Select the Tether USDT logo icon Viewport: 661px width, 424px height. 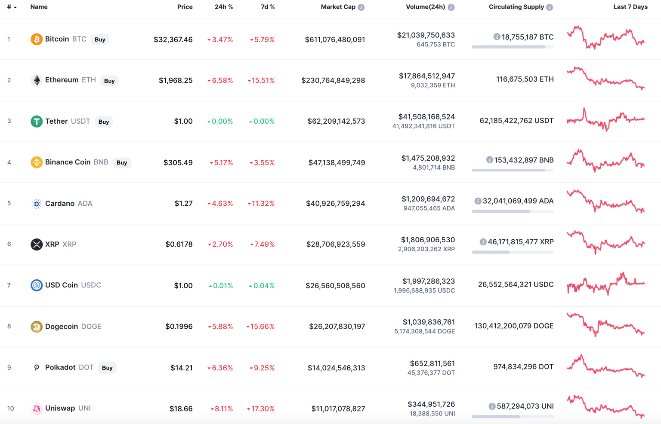click(37, 121)
